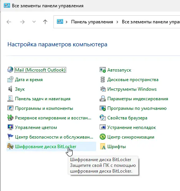The image size is (180, 191).
Task: Expand the chevron after Панель управления
Action: pos(117,22)
